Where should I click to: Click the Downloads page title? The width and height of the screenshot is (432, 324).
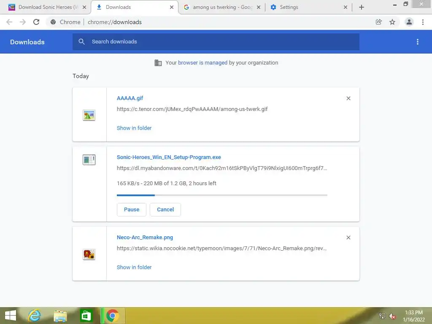[x=27, y=42]
